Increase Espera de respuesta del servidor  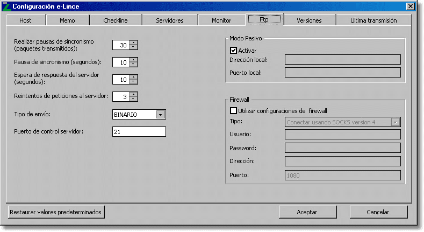[x=133, y=77]
